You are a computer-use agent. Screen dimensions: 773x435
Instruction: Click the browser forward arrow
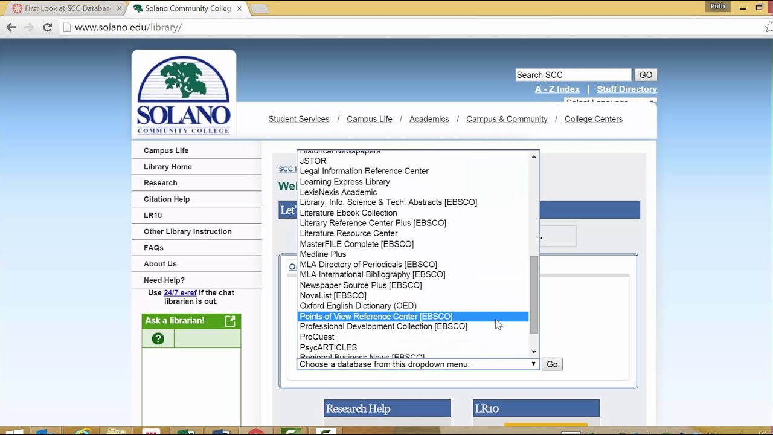(28, 27)
